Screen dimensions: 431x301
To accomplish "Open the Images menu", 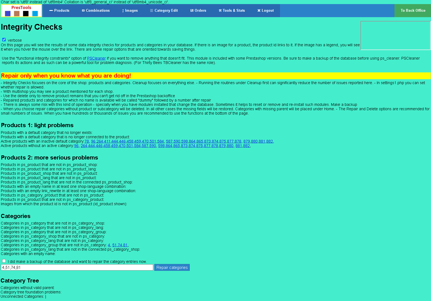I will (130, 11).
